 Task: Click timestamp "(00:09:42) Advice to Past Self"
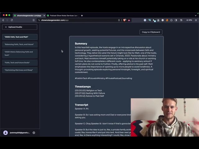(89, 96)
